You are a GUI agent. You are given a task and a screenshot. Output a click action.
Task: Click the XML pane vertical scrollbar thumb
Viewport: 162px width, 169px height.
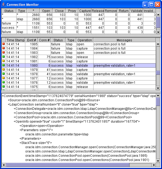[158, 102]
